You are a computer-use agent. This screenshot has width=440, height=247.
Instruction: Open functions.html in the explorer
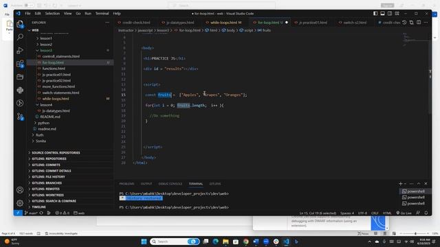tap(54, 69)
